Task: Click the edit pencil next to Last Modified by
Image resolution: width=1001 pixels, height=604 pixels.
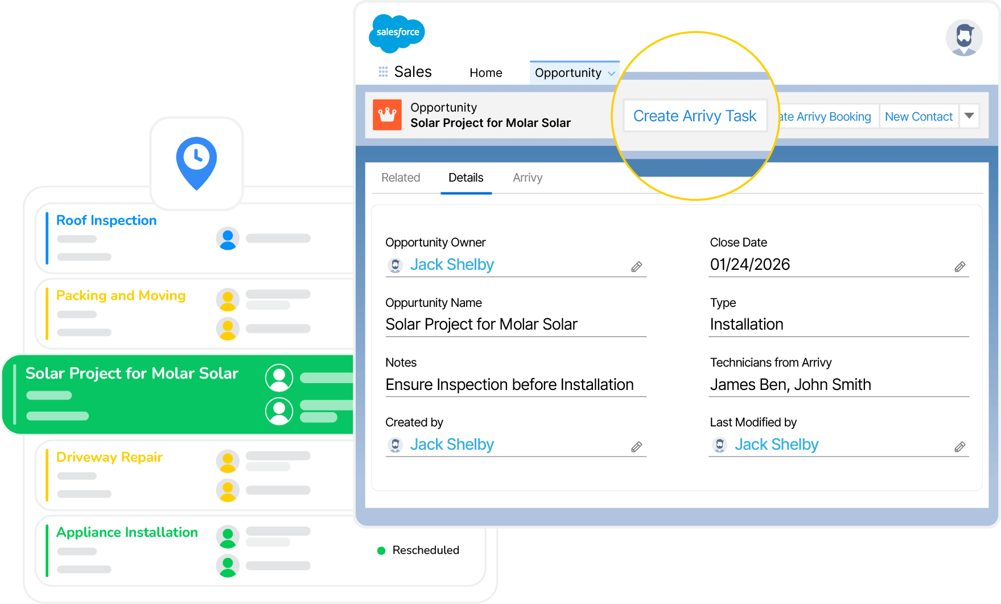Action: [x=961, y=446]
